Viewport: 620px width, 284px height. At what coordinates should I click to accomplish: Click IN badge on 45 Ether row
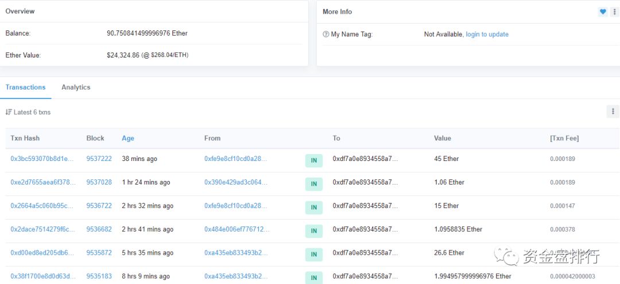pyautogui.click(x=313, y=160)
